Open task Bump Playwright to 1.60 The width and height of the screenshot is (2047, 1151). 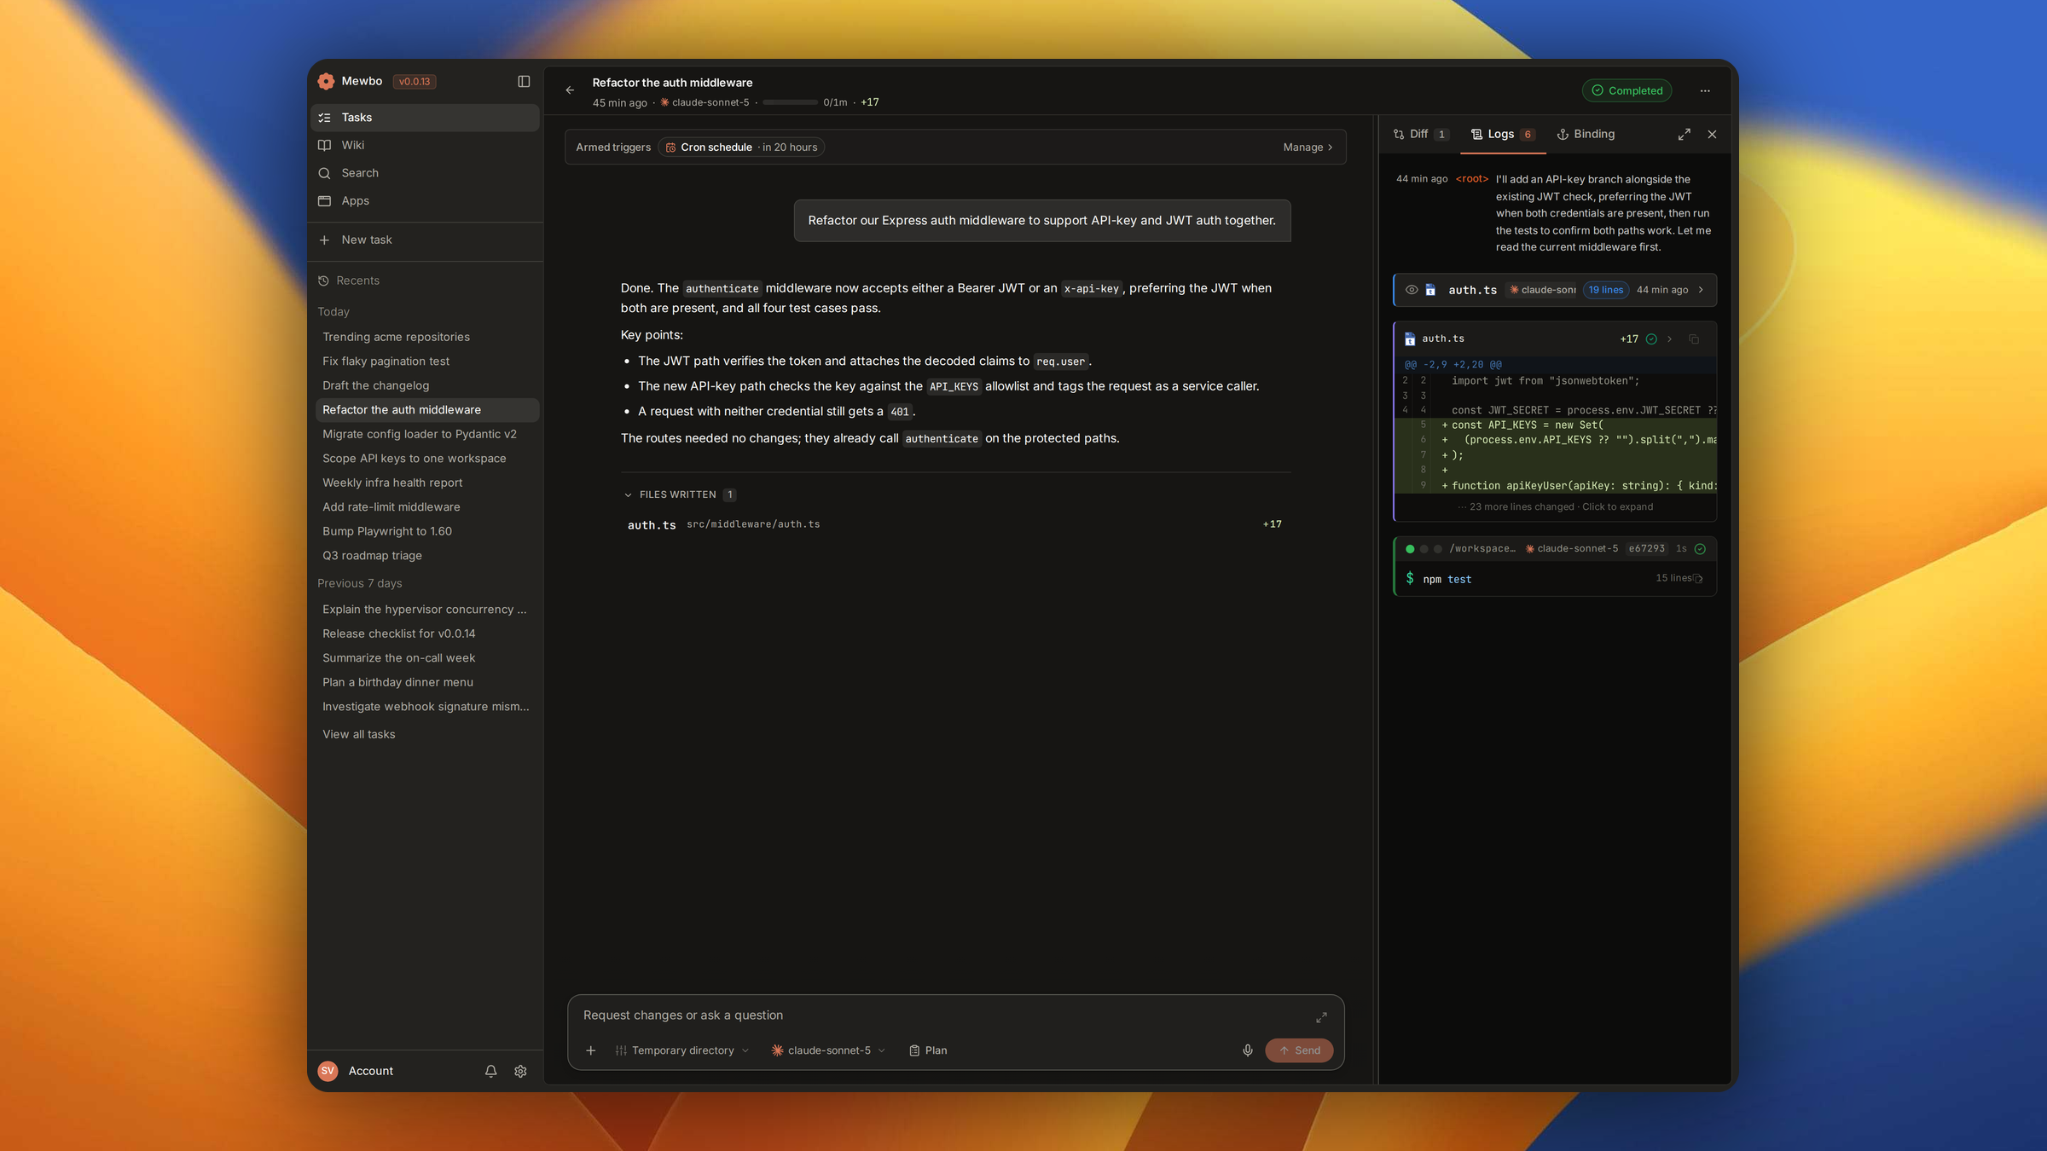(x=426, y=531)
